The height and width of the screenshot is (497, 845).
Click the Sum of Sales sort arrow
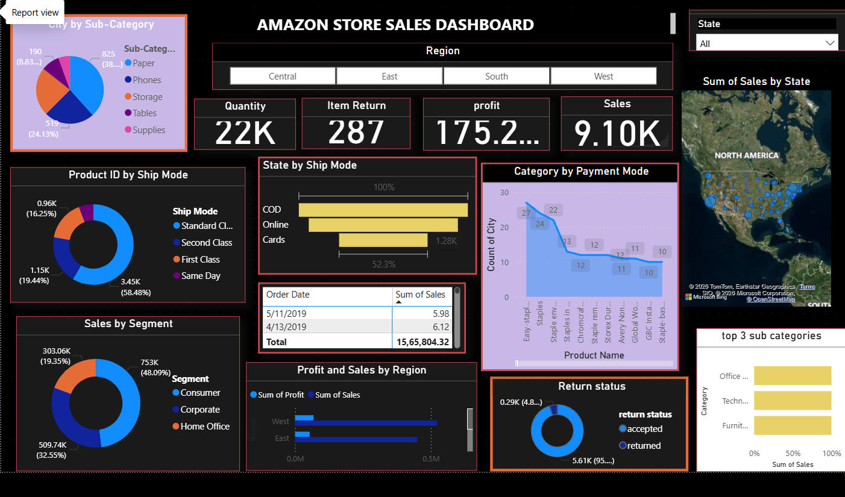click(398, 302)
